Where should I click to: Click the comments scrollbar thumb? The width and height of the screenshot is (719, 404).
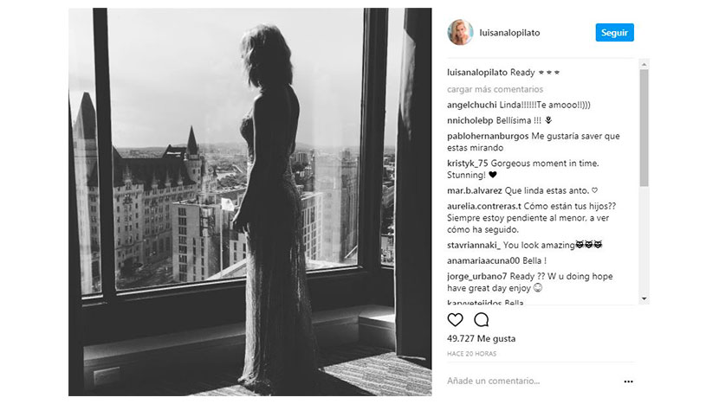point(644,128)
